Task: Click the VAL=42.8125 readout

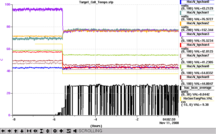Action: pyautogui.click(x=203, y=51)
